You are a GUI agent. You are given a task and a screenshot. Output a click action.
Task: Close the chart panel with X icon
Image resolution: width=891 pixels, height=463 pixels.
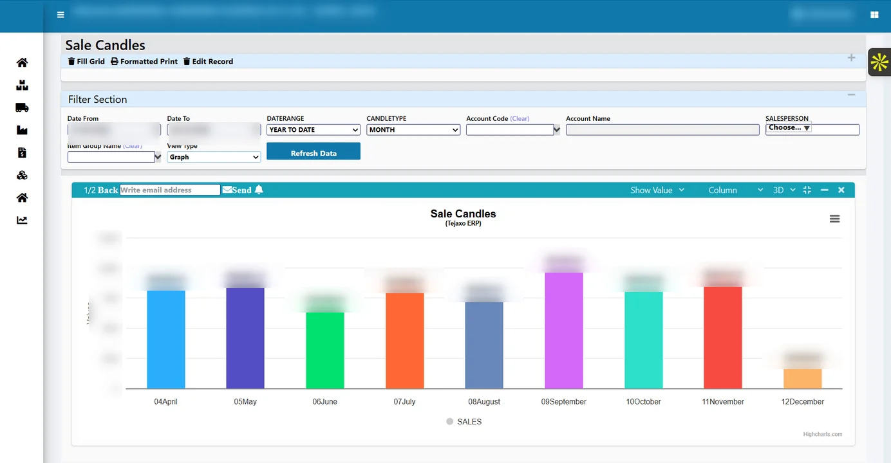[841, 190]
